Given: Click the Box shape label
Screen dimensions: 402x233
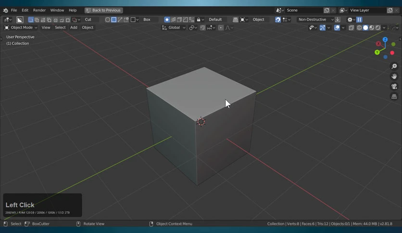Looking at the screenshot, I should tap(147, 20).
